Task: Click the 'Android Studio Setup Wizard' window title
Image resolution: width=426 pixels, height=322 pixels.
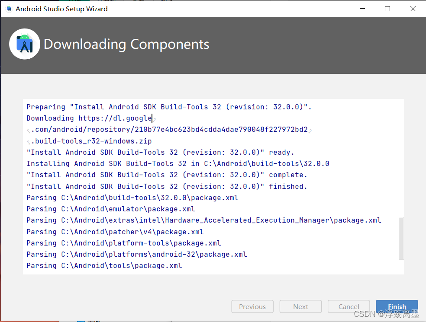Action: coord(61,9)
